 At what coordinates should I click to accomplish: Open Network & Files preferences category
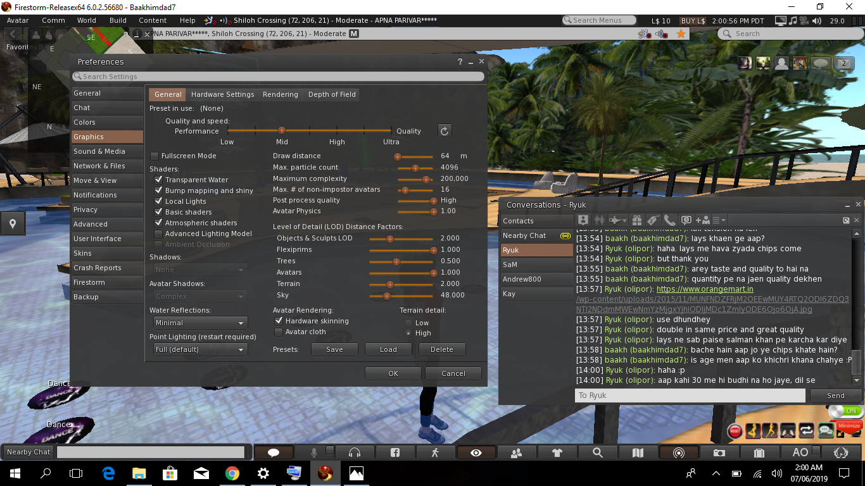(x=107, y=166)
